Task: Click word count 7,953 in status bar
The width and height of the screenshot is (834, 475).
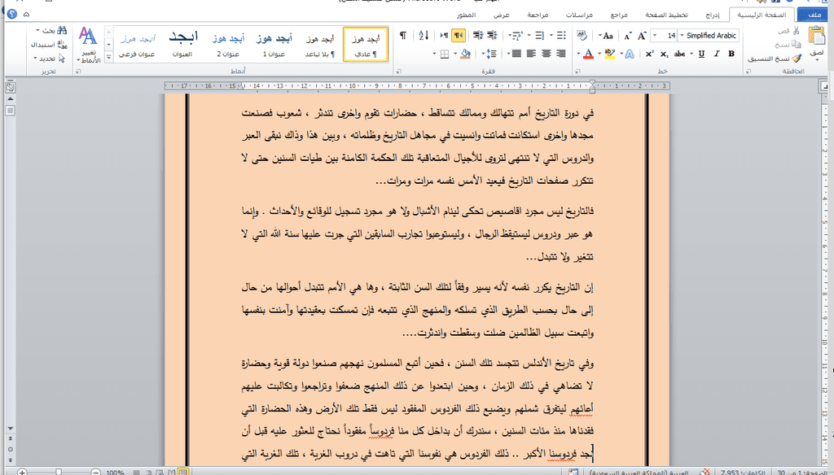Action: tap(743, 472)
